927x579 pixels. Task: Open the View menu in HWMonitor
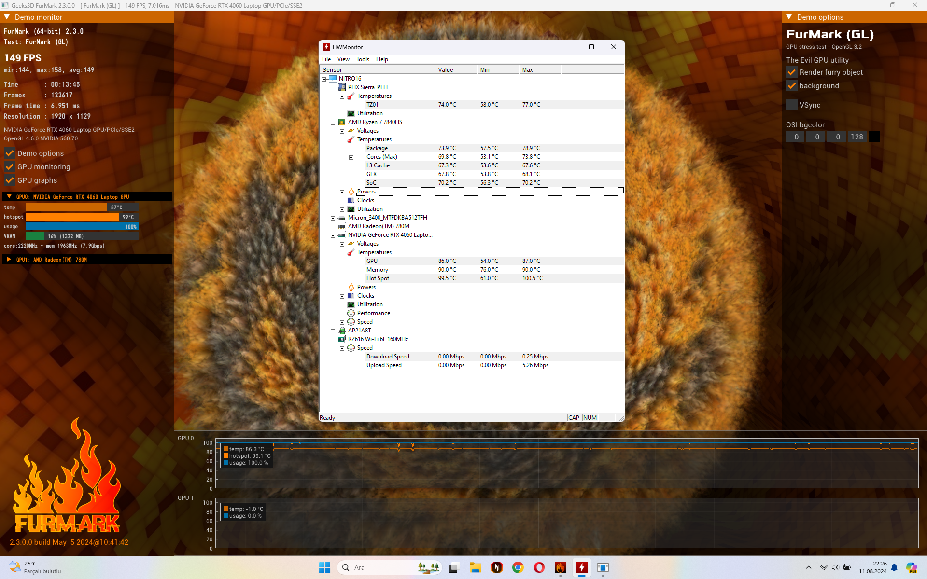pos(343,59)
